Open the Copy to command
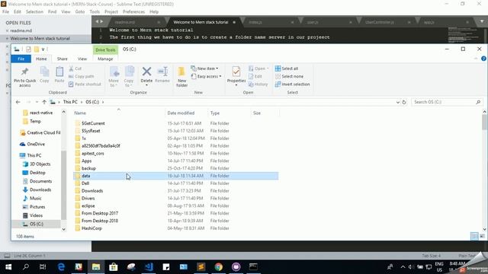The image size is (488, 274). tap(129, 76)
